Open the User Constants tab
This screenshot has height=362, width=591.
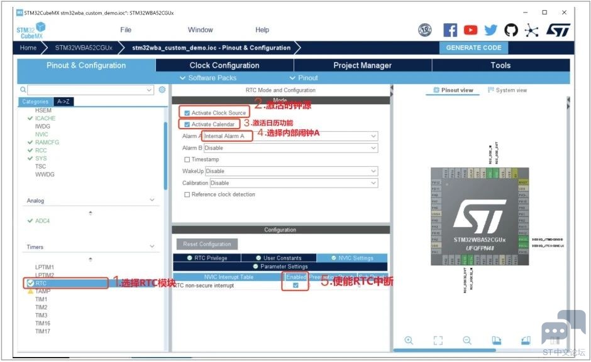click(279, 258)
